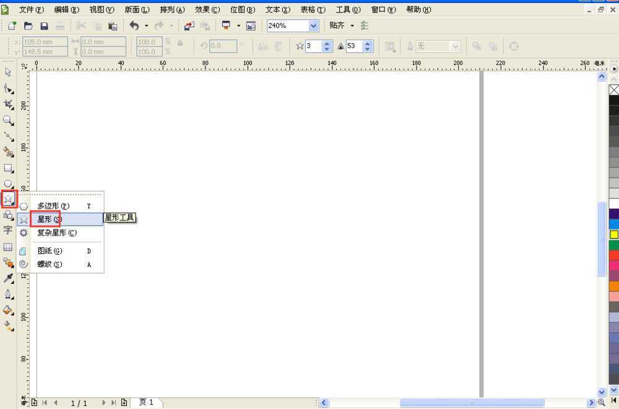Click the Undo arrow icon
The width and height of the screenshot is (619, 409).
click(134, 25)
